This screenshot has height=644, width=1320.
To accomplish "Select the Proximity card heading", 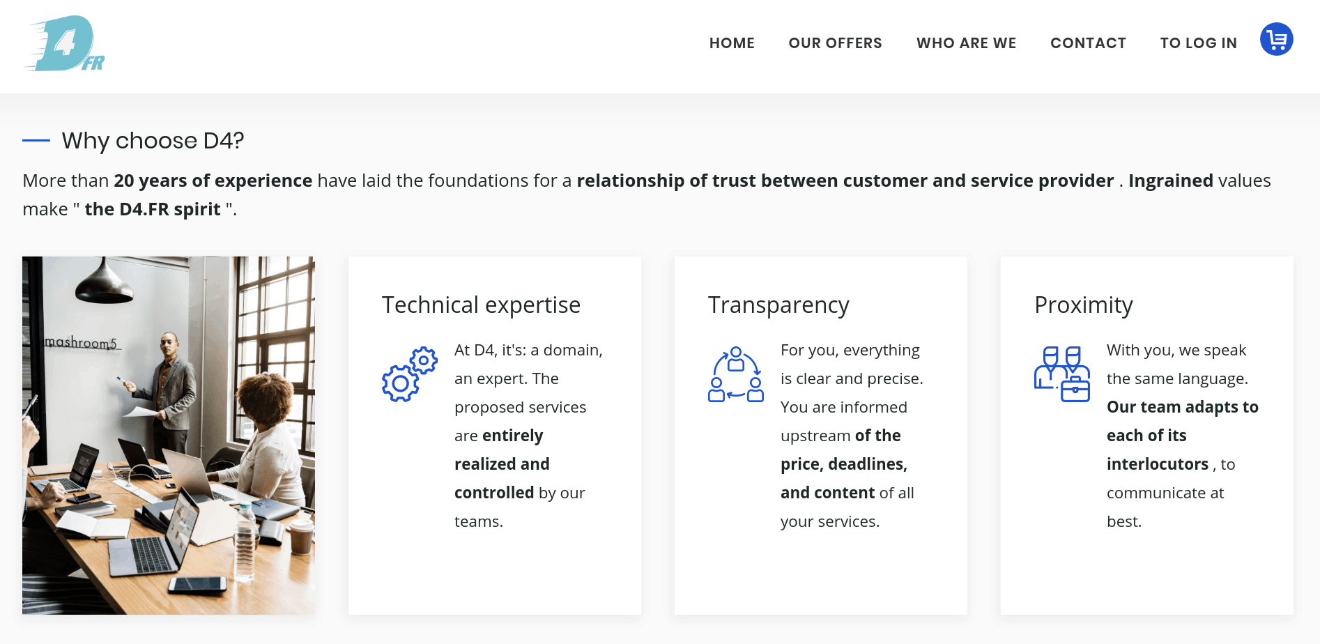I will [x=1083, y=305].
